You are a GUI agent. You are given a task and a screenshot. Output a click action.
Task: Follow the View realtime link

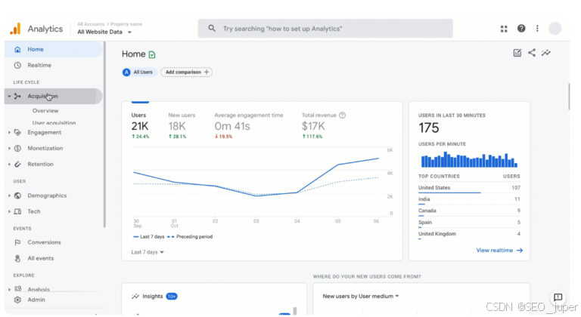click(499, 251)
